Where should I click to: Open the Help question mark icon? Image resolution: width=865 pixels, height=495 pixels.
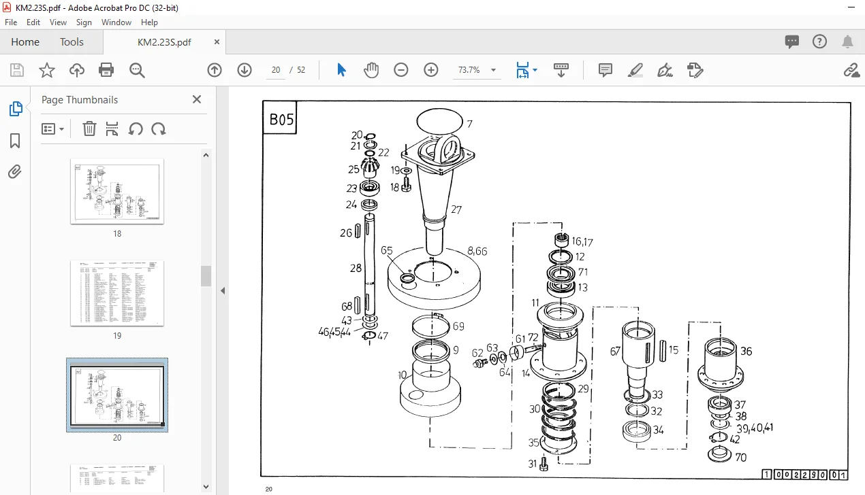[x=819, y=41]
